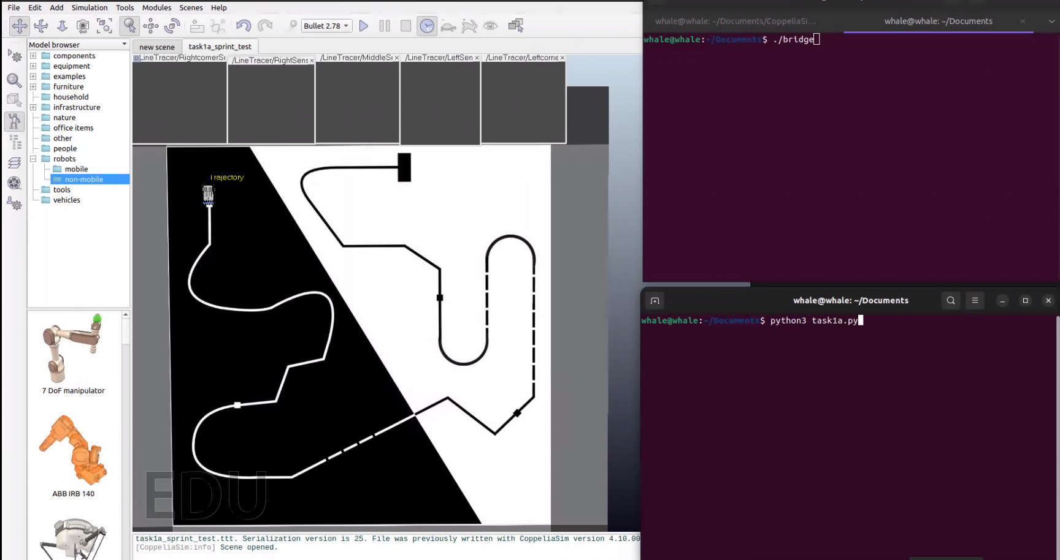This screenshot has width=1060, height=560.
Task: Select the ABB IRB 140 model
Action: pos(73,456)
